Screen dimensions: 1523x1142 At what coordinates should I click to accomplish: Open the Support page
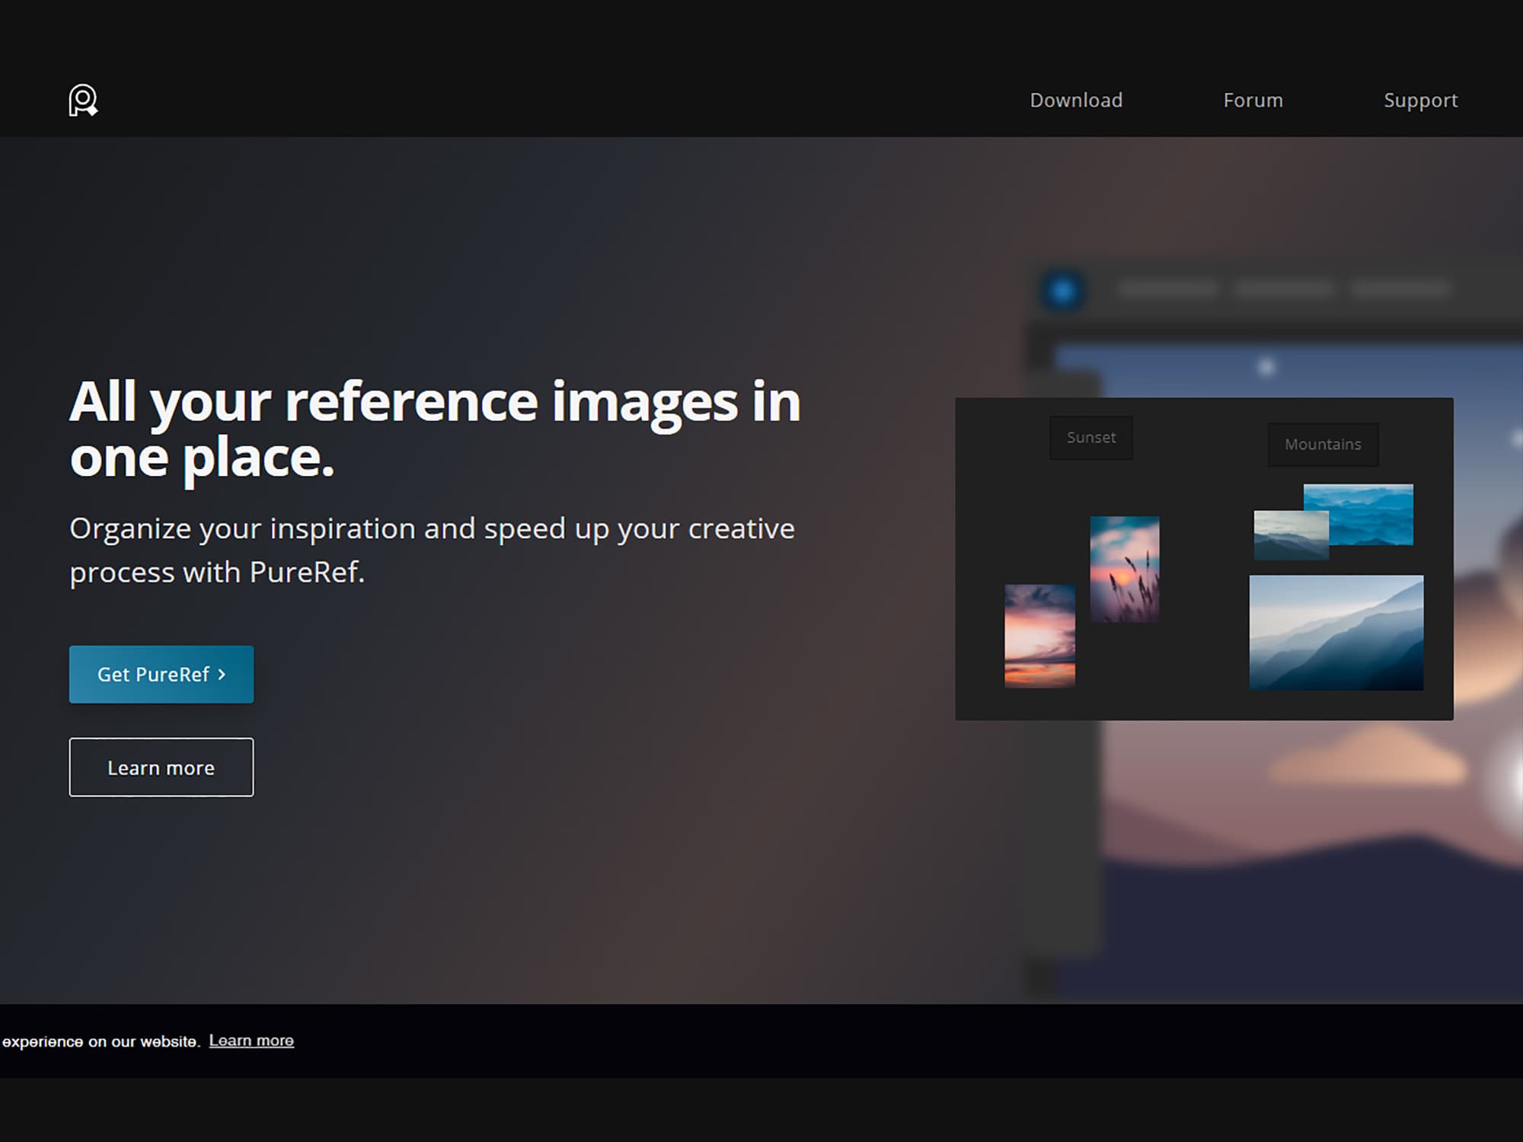click(x=1420, y=100)
